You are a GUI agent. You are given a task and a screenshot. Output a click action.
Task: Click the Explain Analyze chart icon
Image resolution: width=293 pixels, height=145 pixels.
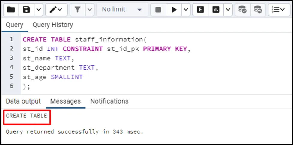click(216, 10)
